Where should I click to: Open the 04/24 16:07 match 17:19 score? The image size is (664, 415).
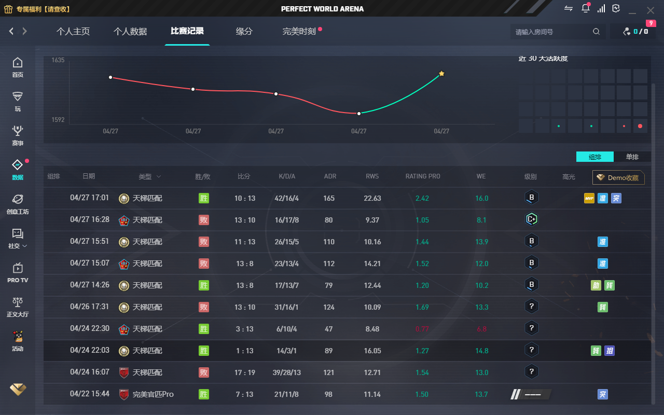(x=244, y=372)
